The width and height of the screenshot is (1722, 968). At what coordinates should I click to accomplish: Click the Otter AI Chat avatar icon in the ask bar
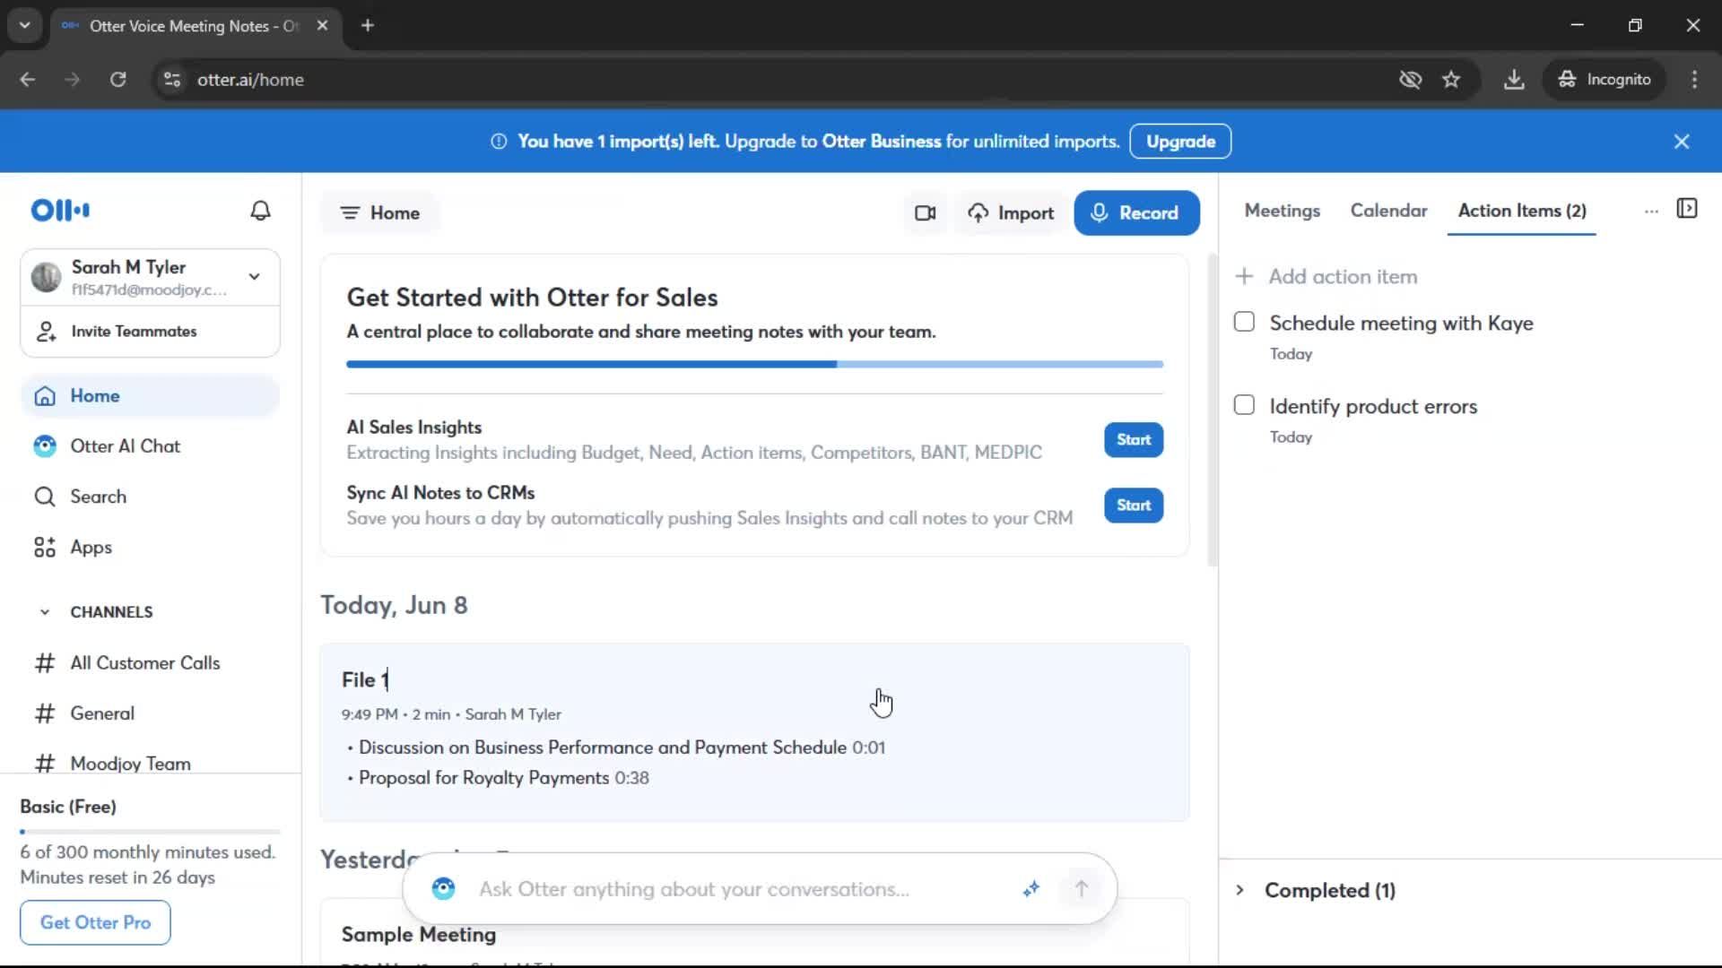pyautogui.click(x=444, y=888)
